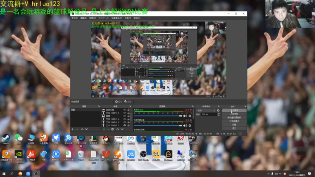Click 开始录制 start recording button
315x177 pixels.
pyautogui.click(x=234, y=114)
